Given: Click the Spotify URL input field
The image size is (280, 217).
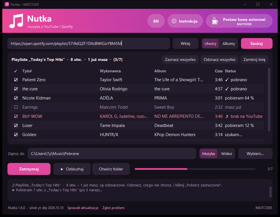Looking at the screenshot, I should point(89,44).
